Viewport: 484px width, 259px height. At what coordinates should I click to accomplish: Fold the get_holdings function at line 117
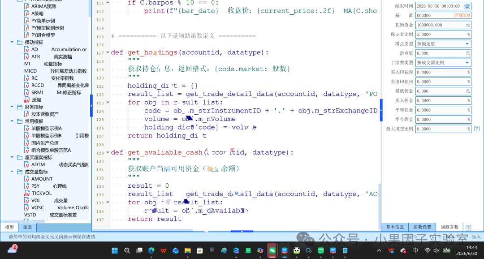(x=108, y=52)
